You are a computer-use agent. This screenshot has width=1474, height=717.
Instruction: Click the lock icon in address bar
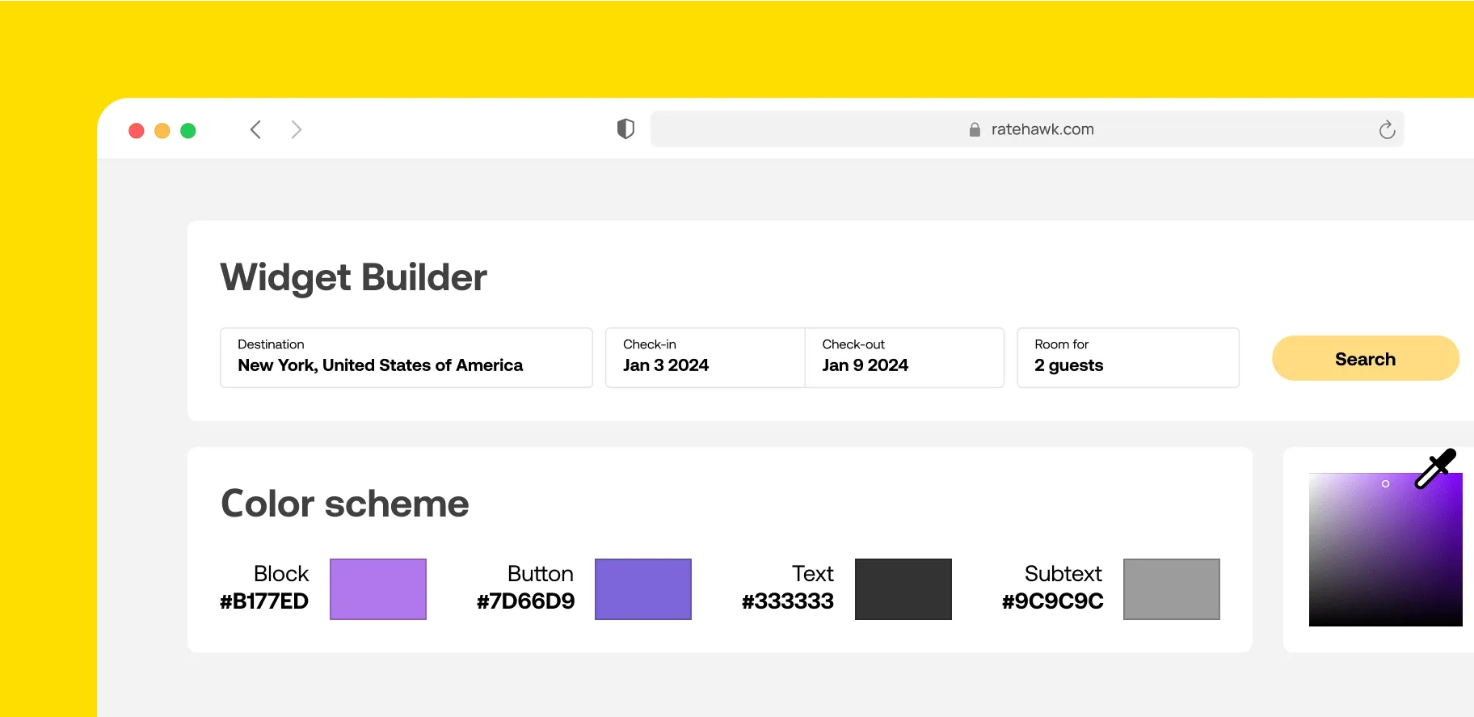[975, 130]
